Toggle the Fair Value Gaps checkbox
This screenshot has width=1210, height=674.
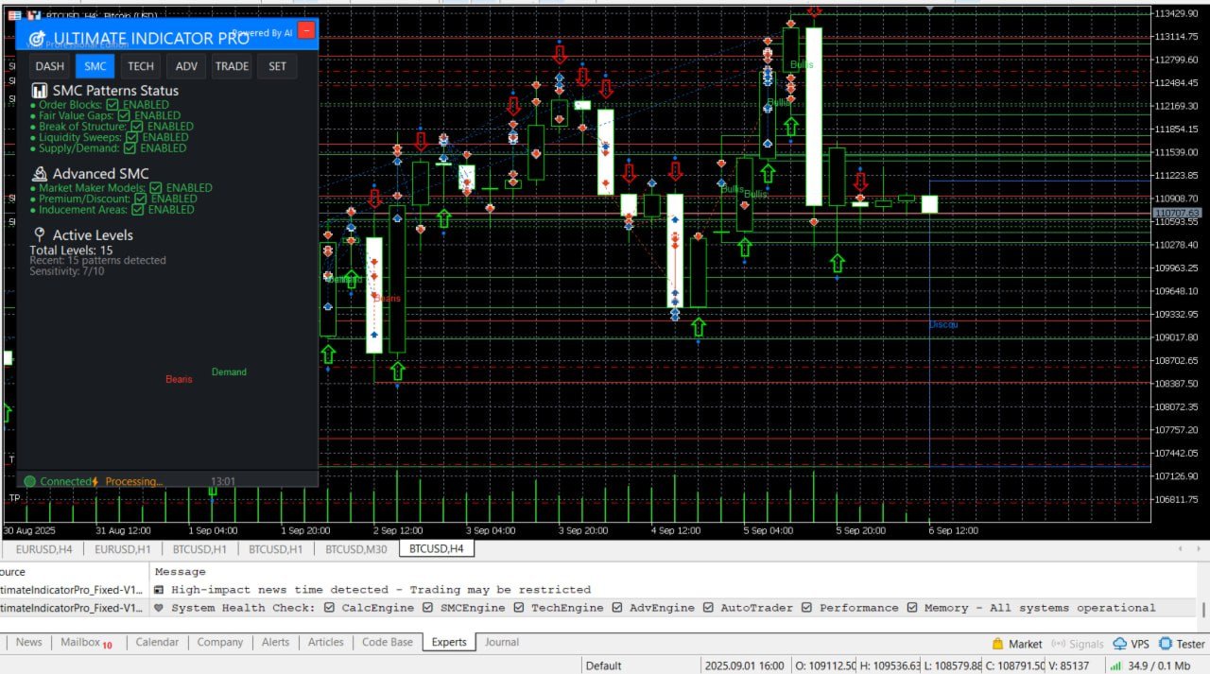(x=125, y=115)
